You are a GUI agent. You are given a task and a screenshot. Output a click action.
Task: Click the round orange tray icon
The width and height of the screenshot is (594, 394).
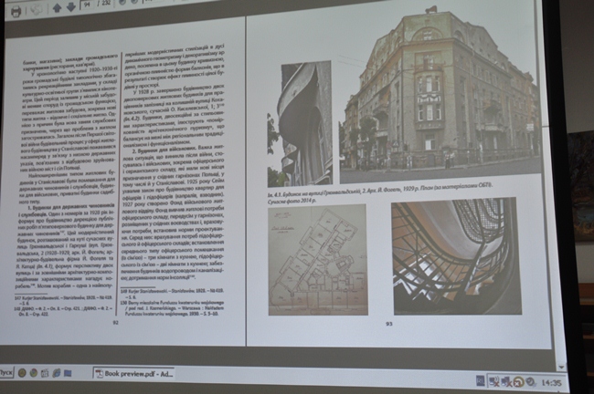[518, 382]
